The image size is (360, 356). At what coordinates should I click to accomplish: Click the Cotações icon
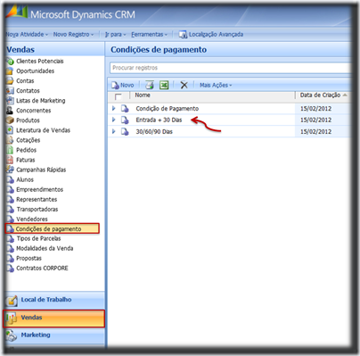pyautogui.click(x=10, y=140)
